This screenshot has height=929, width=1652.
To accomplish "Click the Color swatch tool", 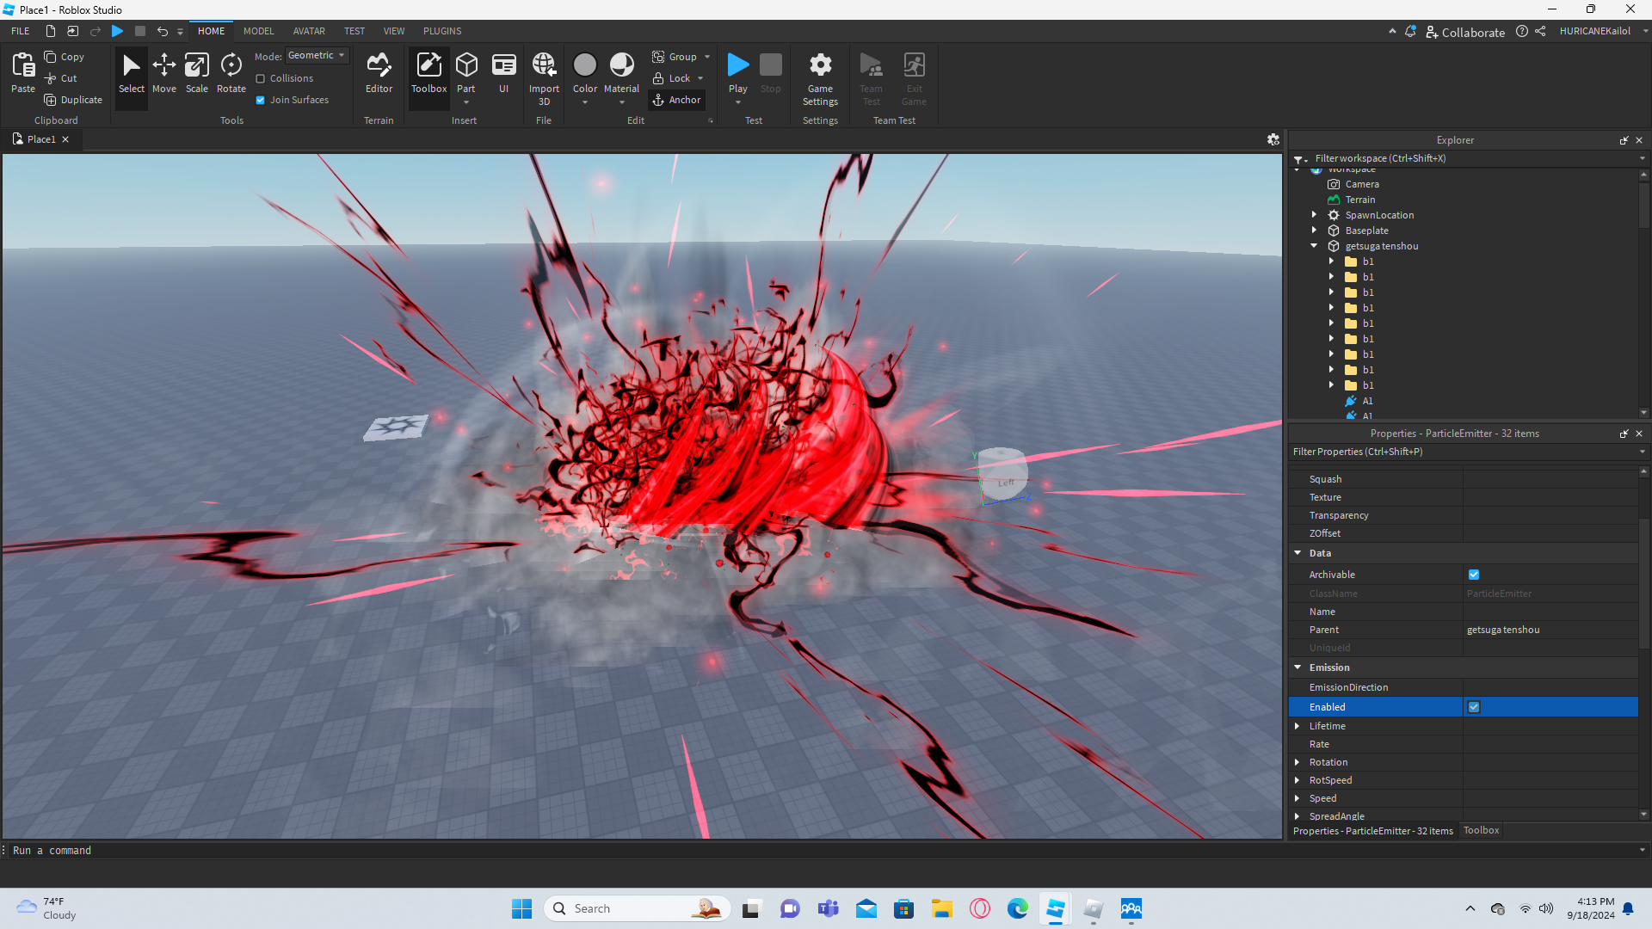I will pyautogui.click(x=584, y=65).
